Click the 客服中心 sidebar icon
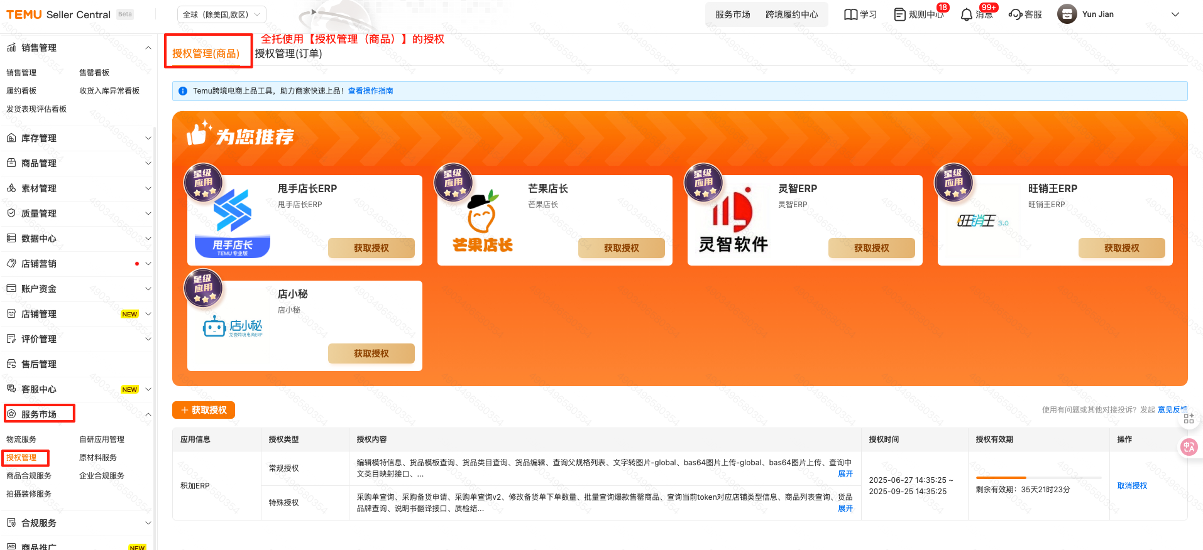The width and height of the screenshot is (1203, 550). coord(11,389)
